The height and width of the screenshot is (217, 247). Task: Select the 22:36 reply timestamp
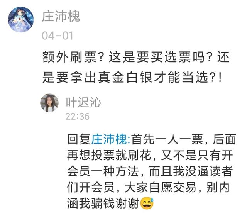click(x=78, y=117)
